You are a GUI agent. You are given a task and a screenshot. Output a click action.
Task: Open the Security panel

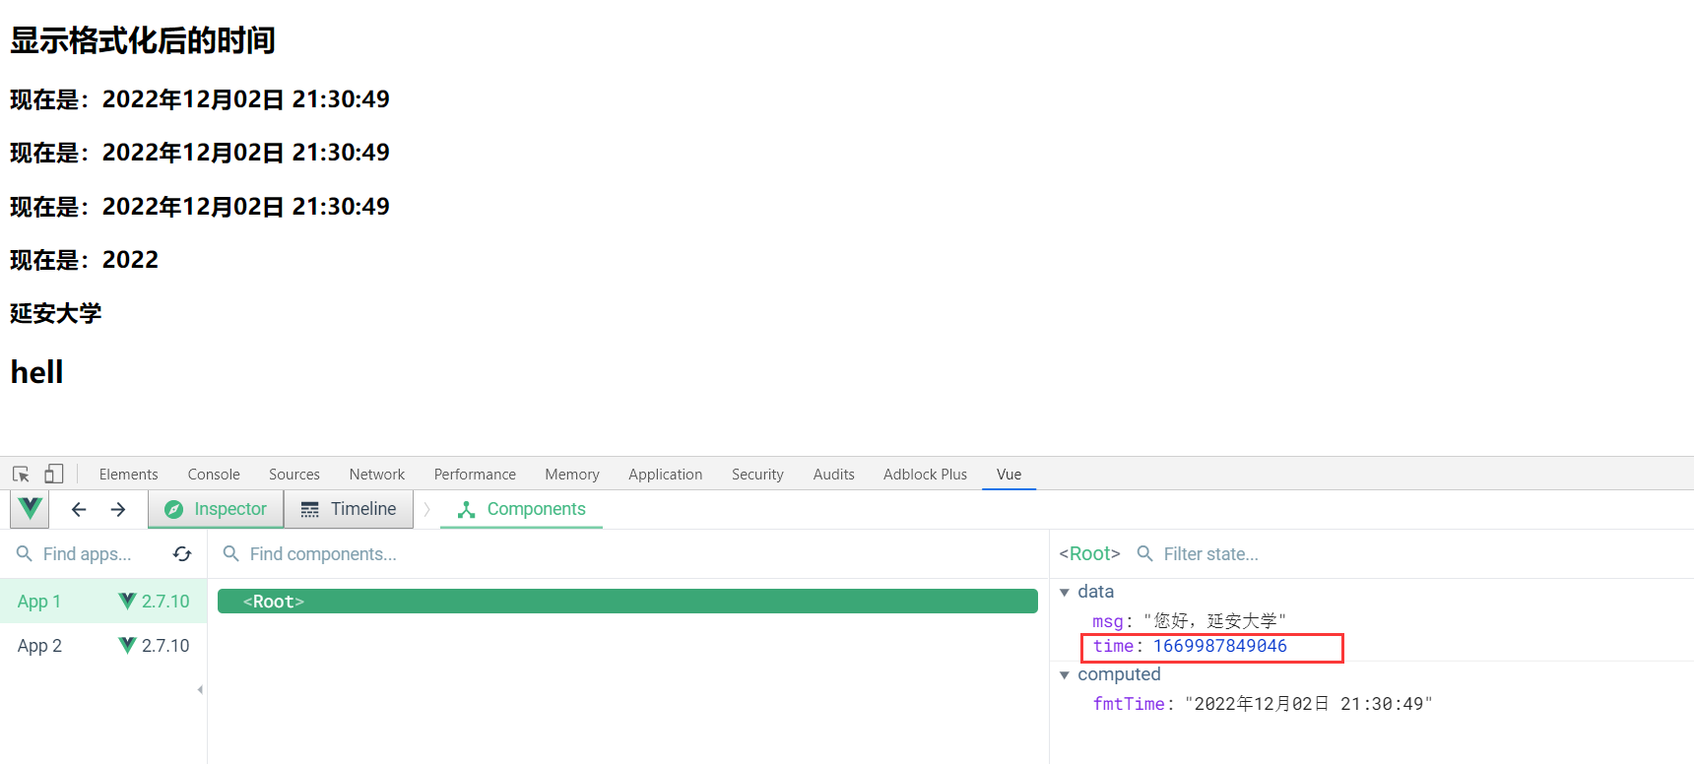coord(757,474)
